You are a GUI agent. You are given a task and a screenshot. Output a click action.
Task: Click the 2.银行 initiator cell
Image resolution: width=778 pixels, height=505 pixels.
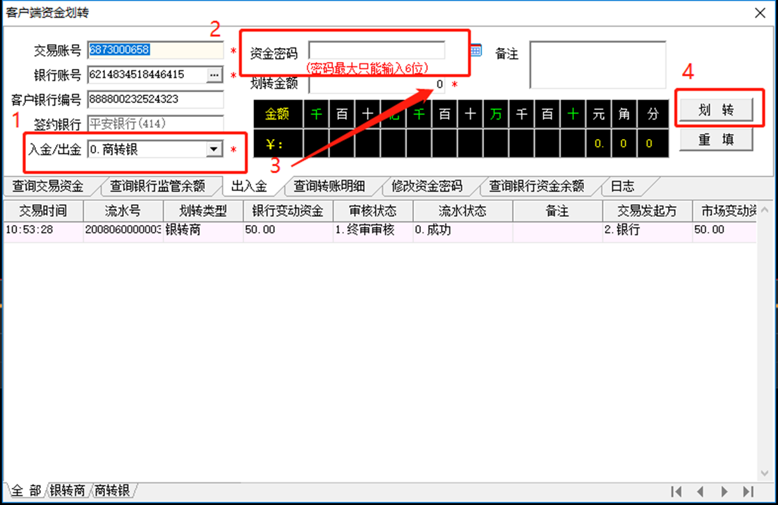click(647, 231)
